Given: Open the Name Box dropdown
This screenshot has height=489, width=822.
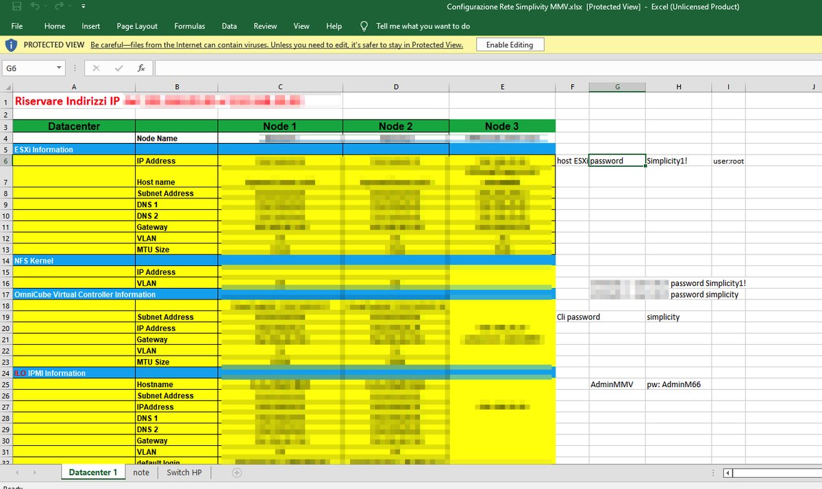Looking at the screenshot, I should pyautogui.click(x=58, y=68).
